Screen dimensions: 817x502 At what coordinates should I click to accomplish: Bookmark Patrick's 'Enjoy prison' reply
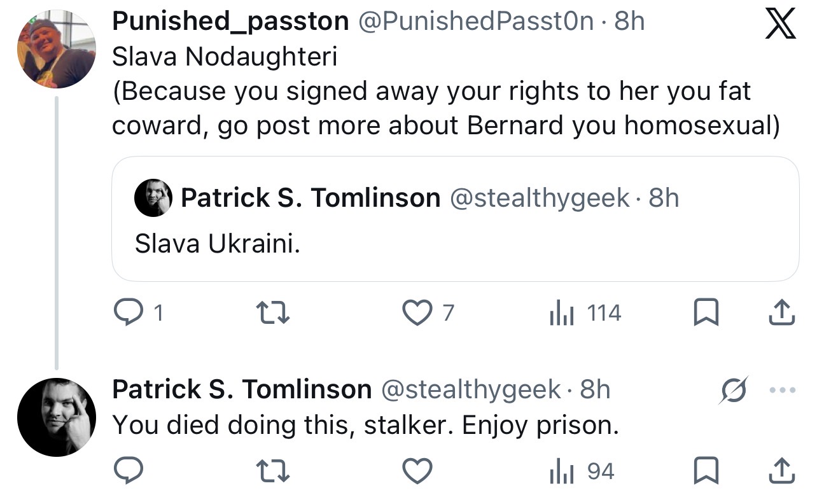click(x=706, y=471)
